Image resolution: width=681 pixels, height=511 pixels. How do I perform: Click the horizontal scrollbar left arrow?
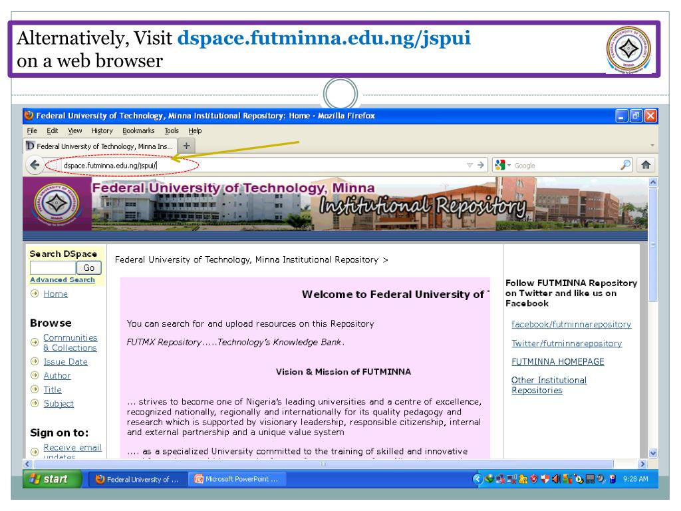[x=28, y=464]
